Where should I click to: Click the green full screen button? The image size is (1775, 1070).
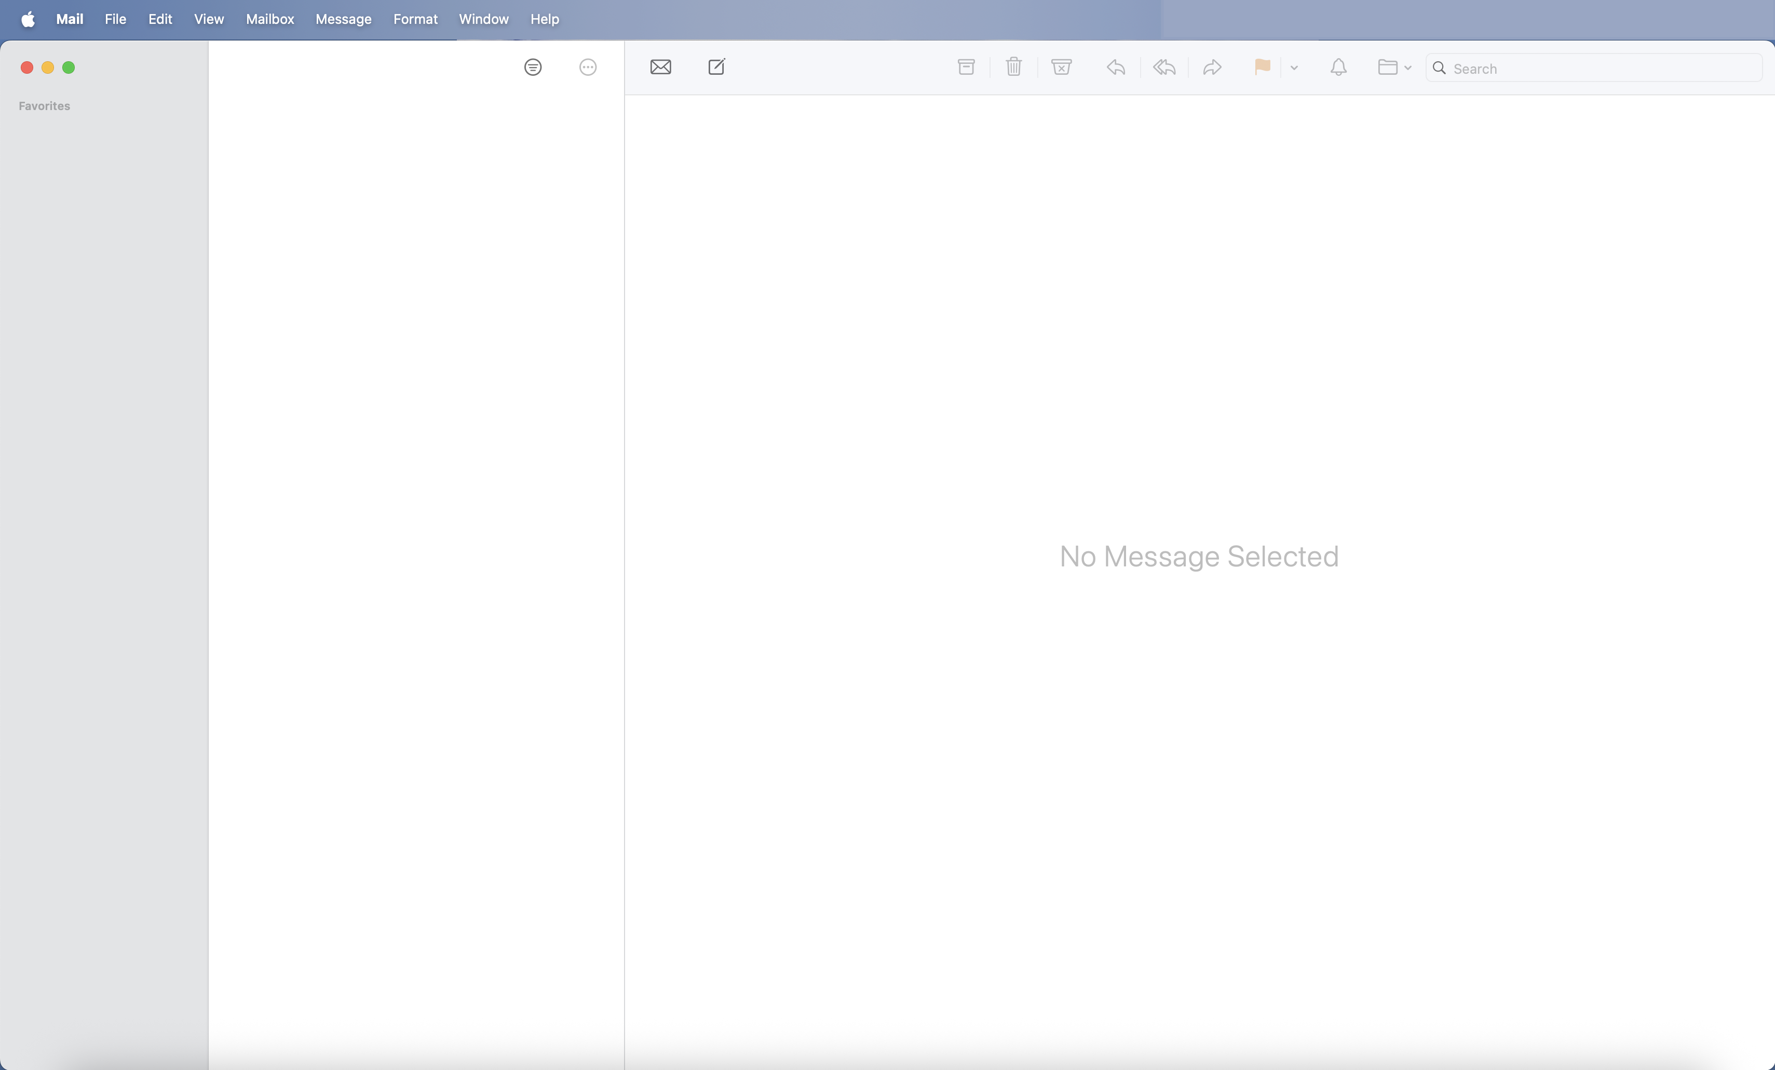pyautogui.click(x=69, y=67)
